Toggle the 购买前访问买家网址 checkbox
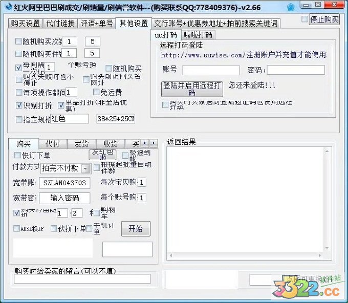The image size is (348, 303). click(x=86, y=79)
